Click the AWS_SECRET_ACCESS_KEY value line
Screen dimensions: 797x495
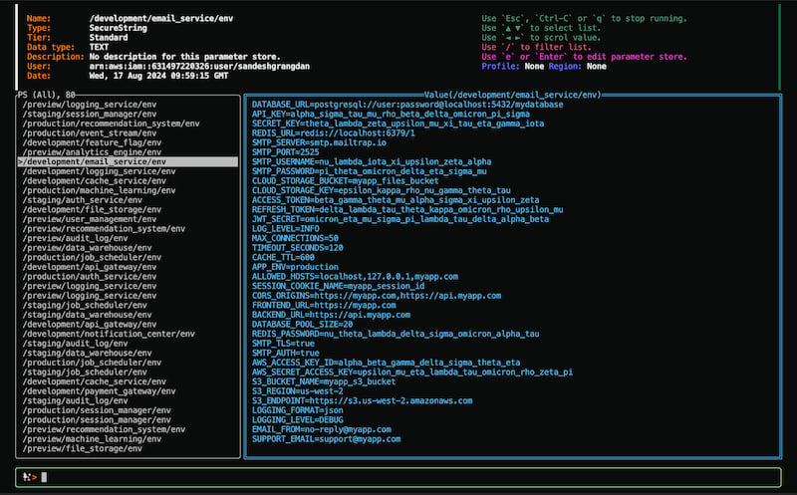(412, 372)
